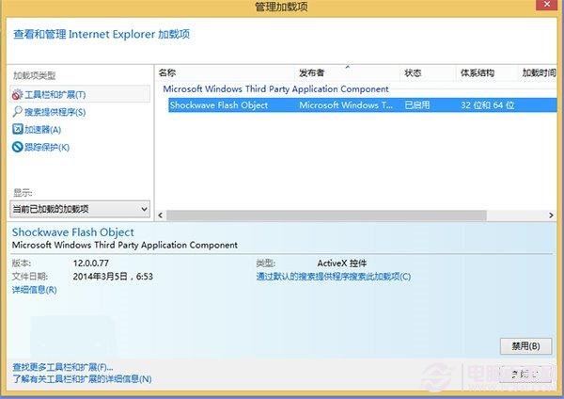Click the 已启用 status cell of Flash

(416, 105)
